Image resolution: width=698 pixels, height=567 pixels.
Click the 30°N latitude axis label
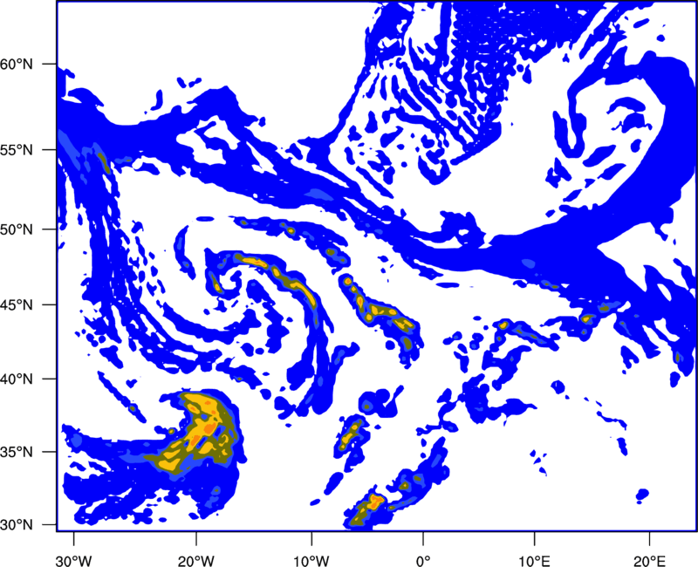17,525
